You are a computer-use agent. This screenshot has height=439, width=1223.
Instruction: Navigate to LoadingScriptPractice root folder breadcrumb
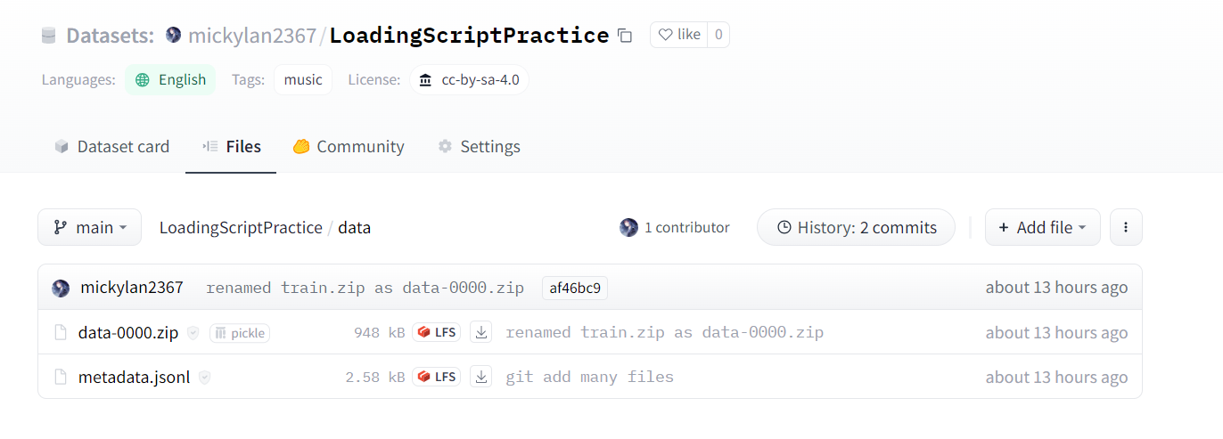coord(241,227)
